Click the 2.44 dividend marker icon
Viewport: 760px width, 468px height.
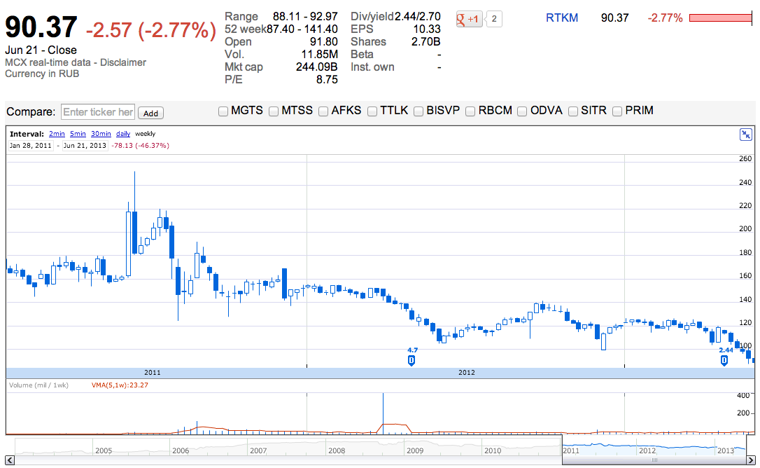tap(724, 360)
